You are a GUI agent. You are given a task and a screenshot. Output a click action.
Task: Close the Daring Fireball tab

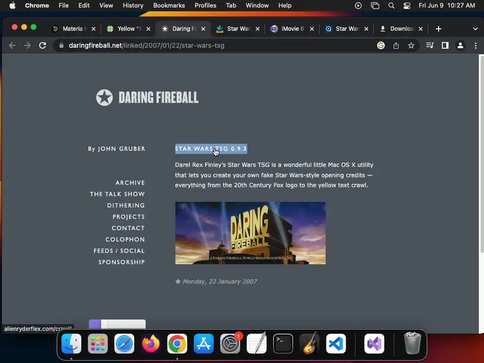coord(203,29)
